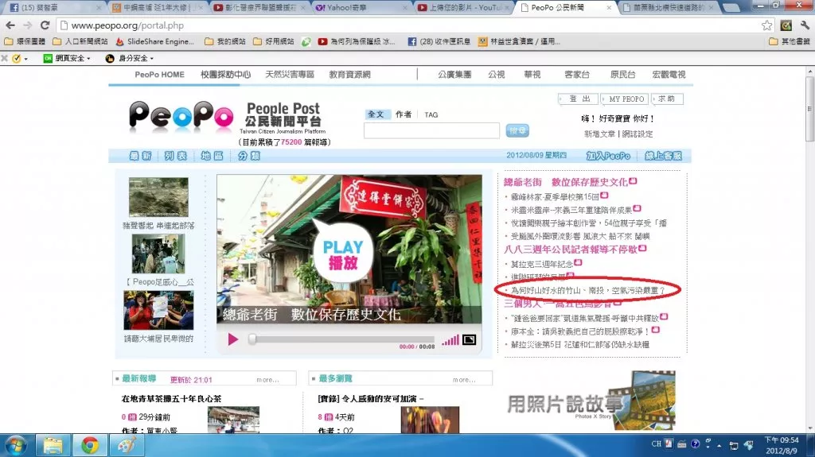The height and width of the screenshot is (457, 815).
Task: Open PeoPo HOME in top navigation
Action: pos(159,74)
